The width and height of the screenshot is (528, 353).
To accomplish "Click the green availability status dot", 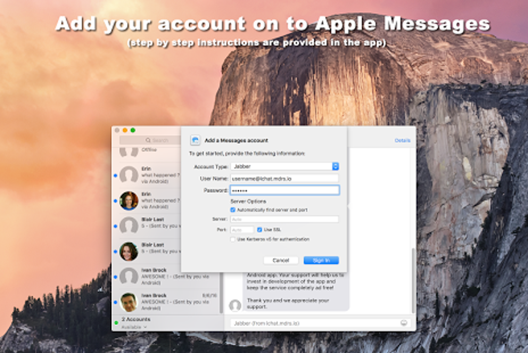I will click(x=116, y=323).
